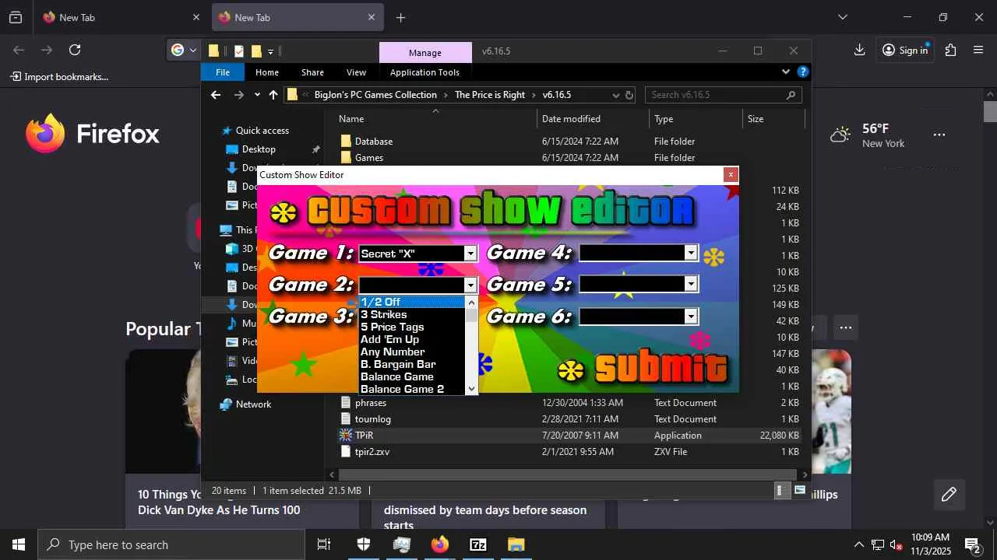Collapse the open Game 2 dropdown

click(470, 285)
